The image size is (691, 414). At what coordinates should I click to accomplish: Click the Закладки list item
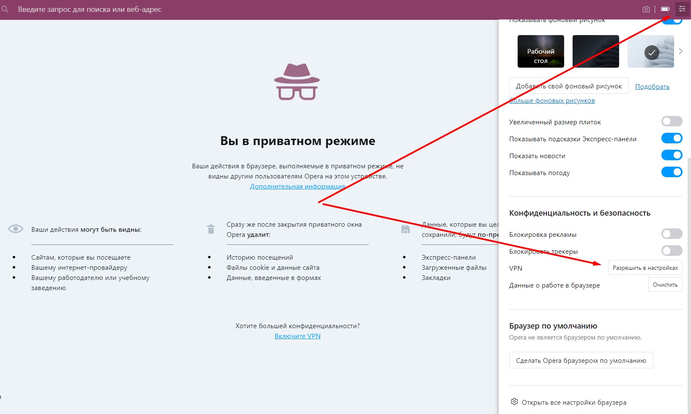pos(436,277)
